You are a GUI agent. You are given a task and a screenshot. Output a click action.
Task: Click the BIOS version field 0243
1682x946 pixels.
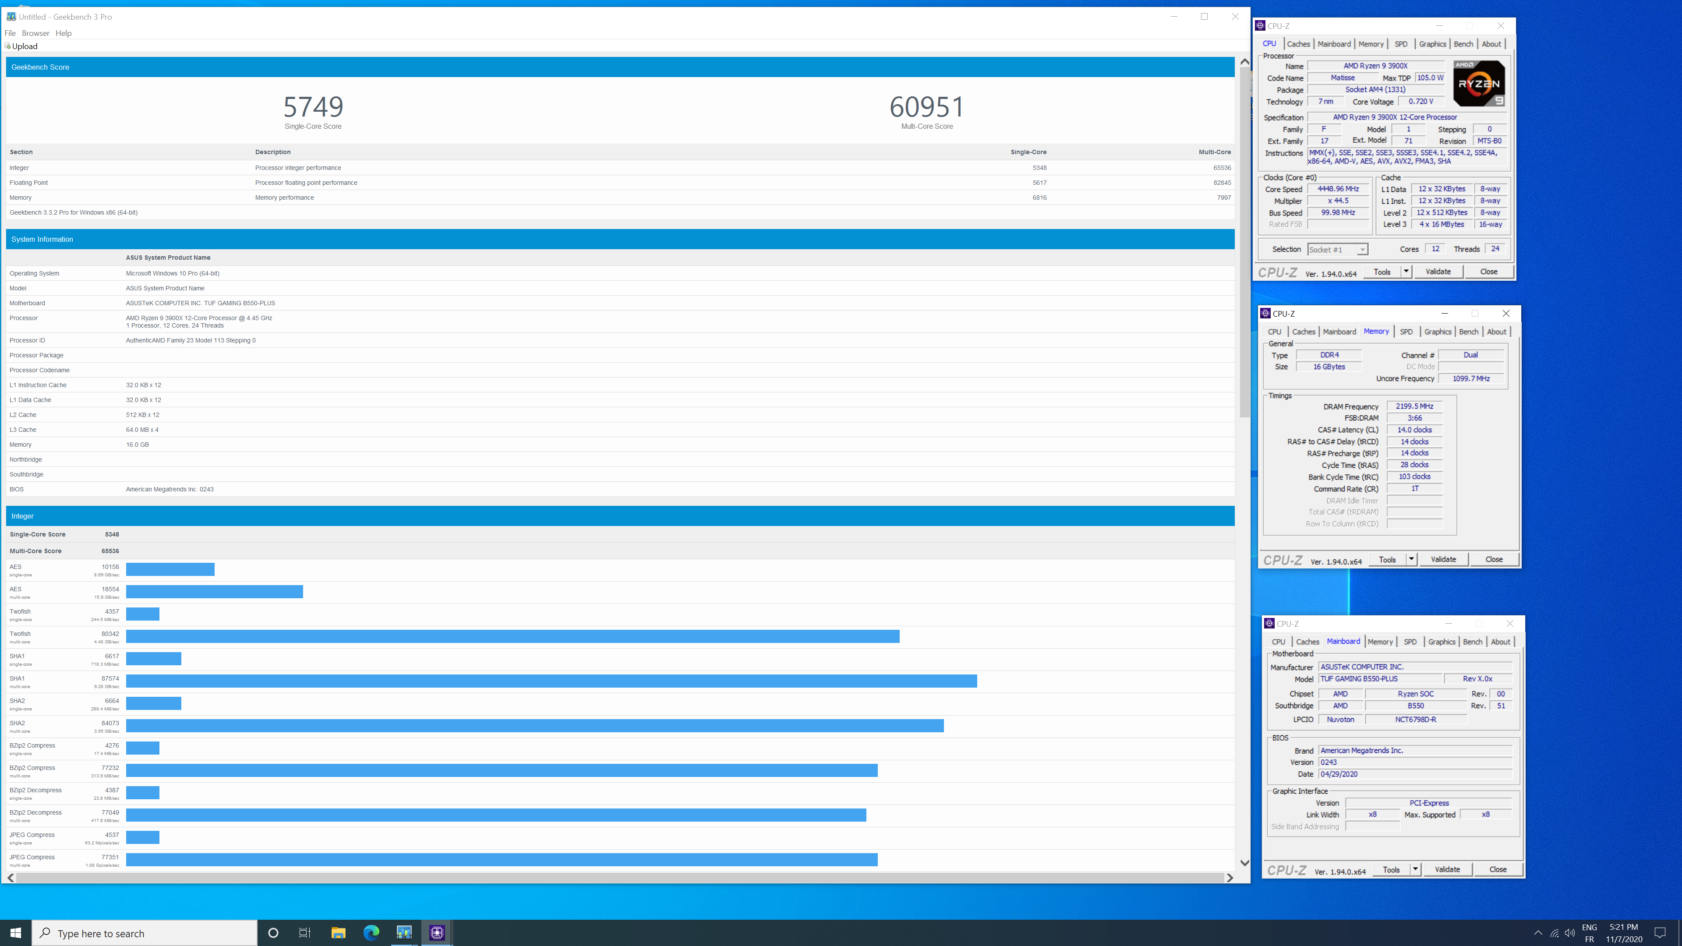(x=1415, y=762)
